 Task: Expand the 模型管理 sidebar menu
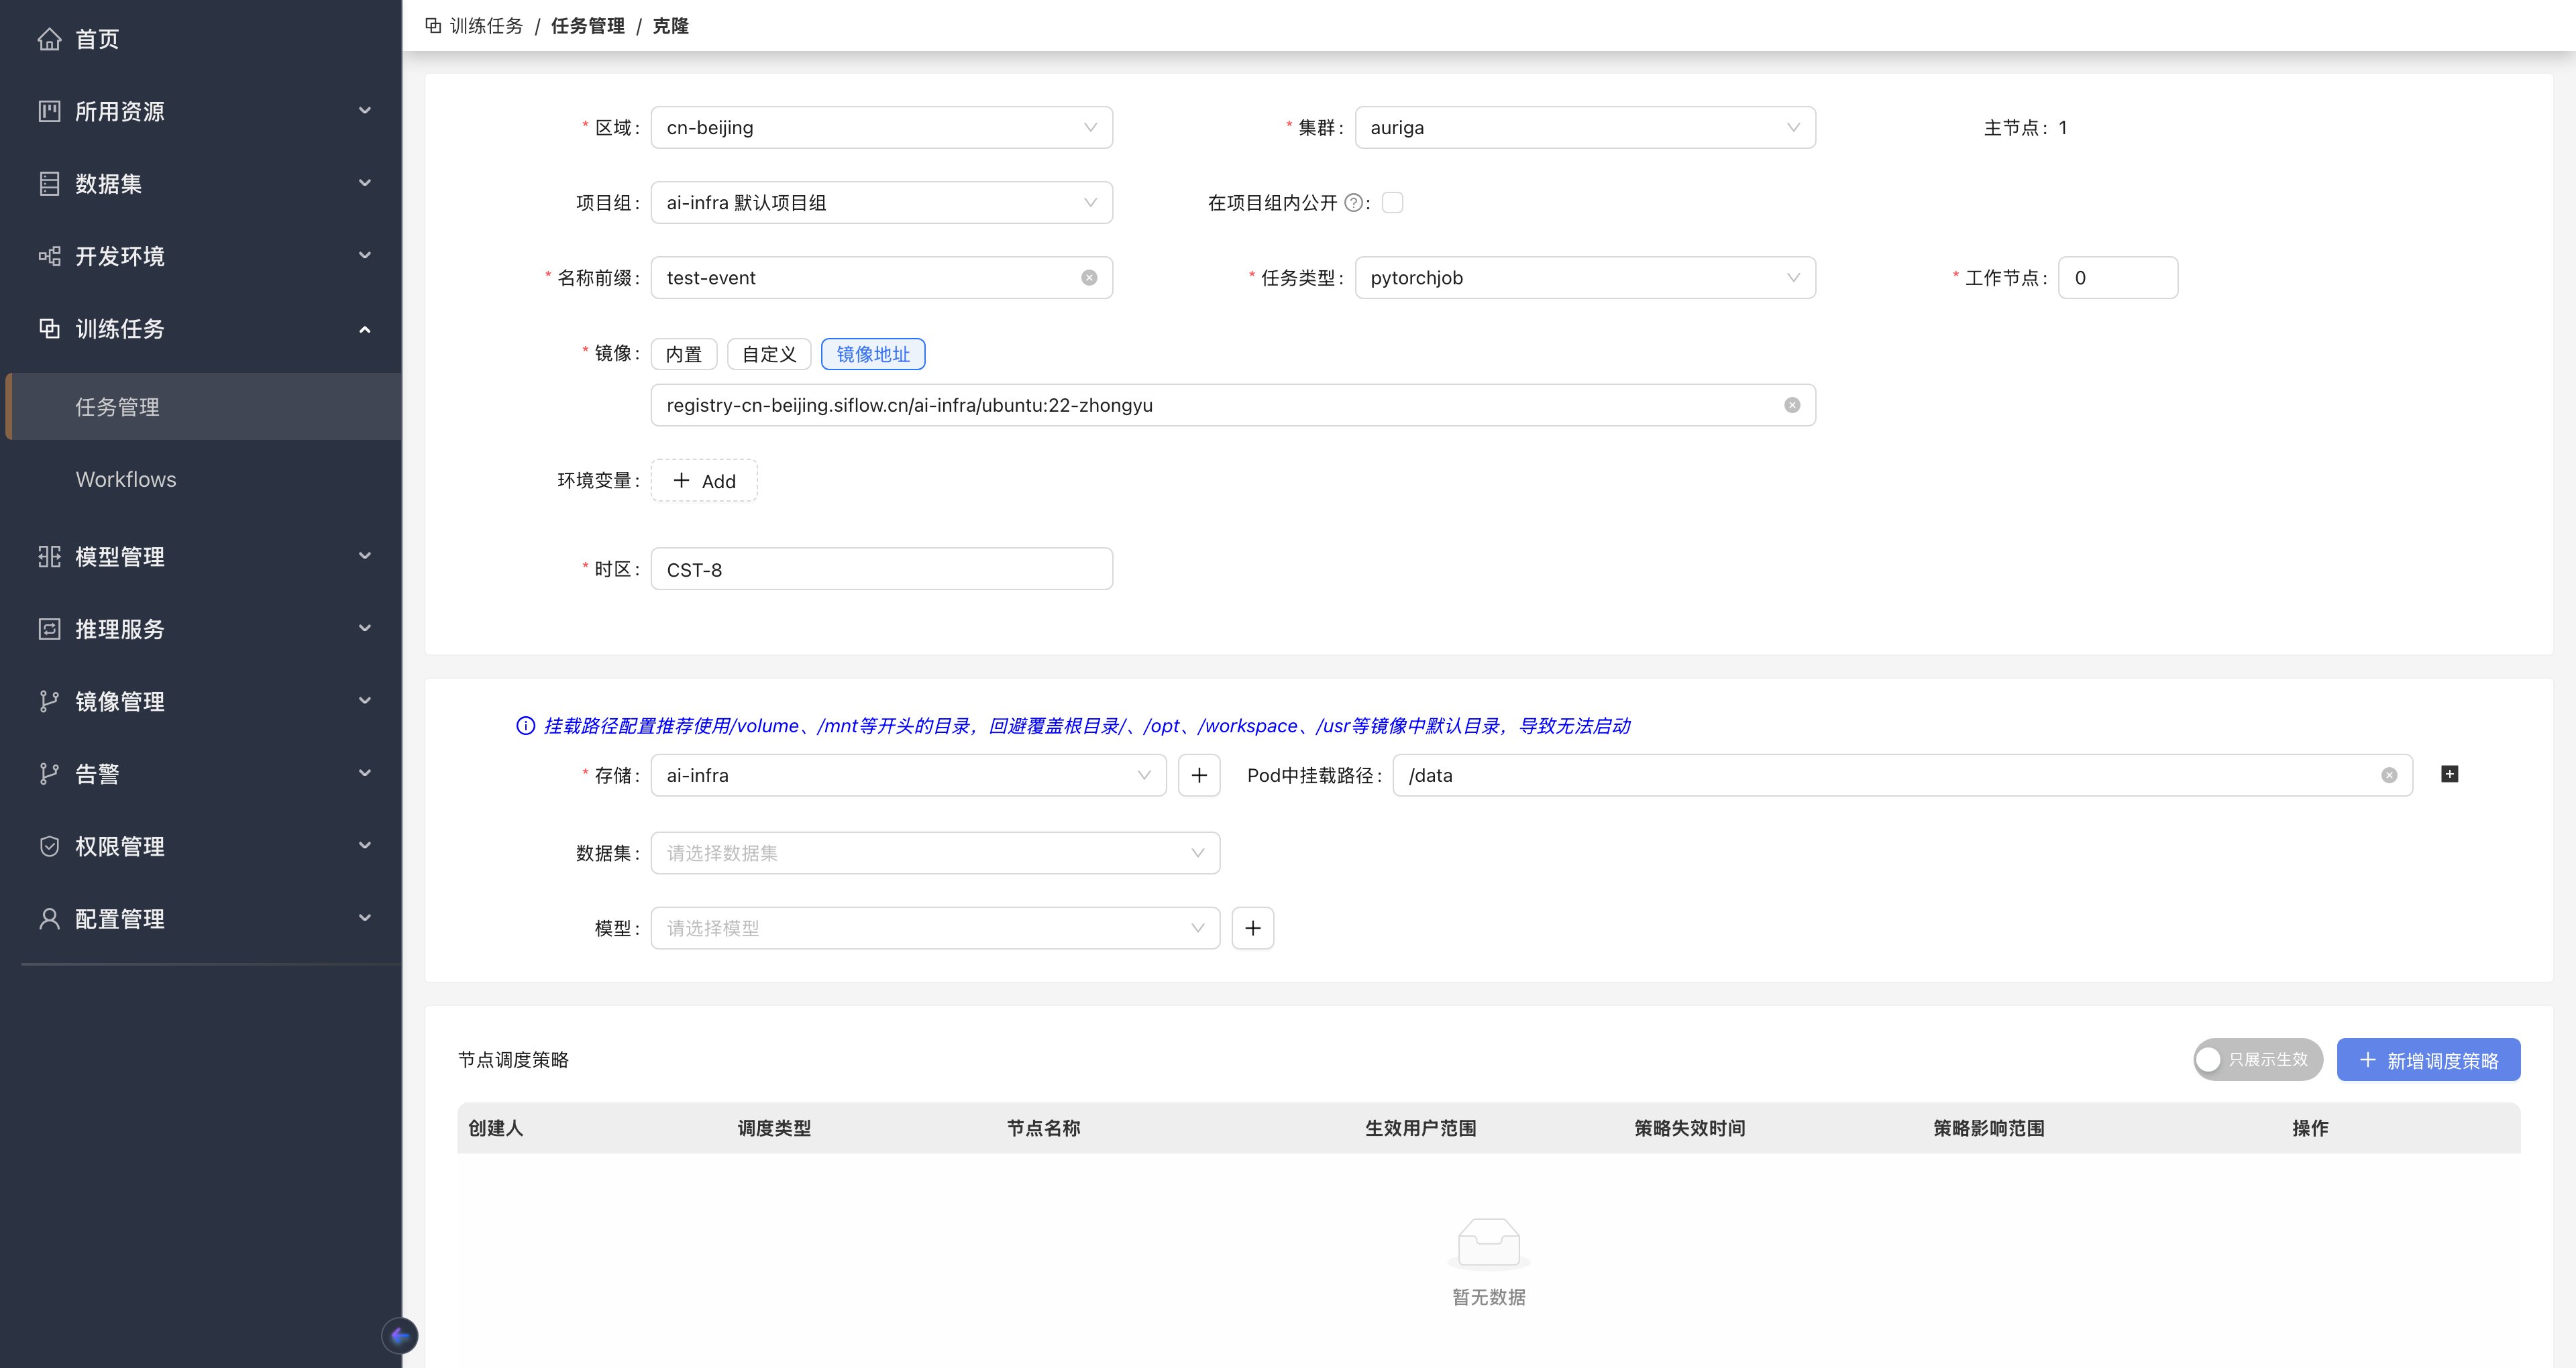(365, 556)
